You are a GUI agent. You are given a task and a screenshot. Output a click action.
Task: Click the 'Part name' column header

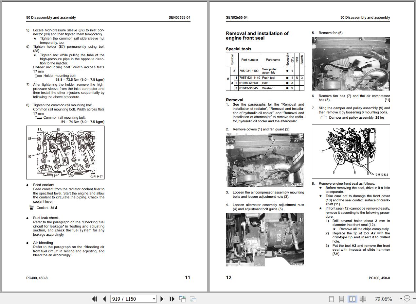273,60
